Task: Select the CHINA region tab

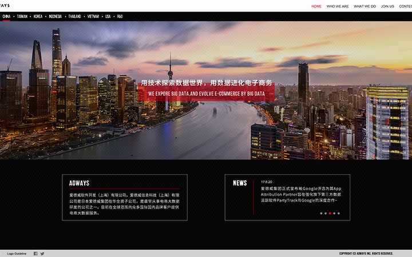Action: point(6,16)
